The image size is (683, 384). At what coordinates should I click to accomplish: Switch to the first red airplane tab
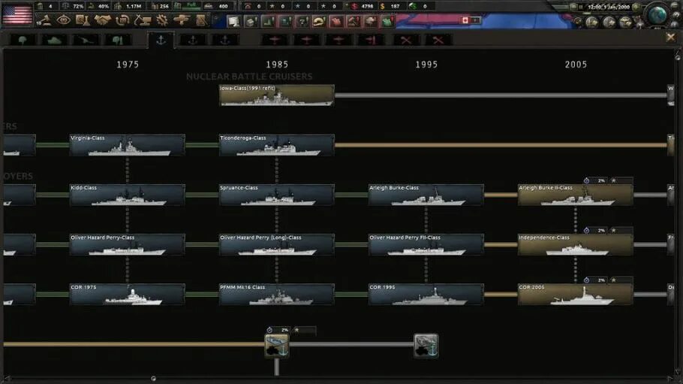(275, 40)
